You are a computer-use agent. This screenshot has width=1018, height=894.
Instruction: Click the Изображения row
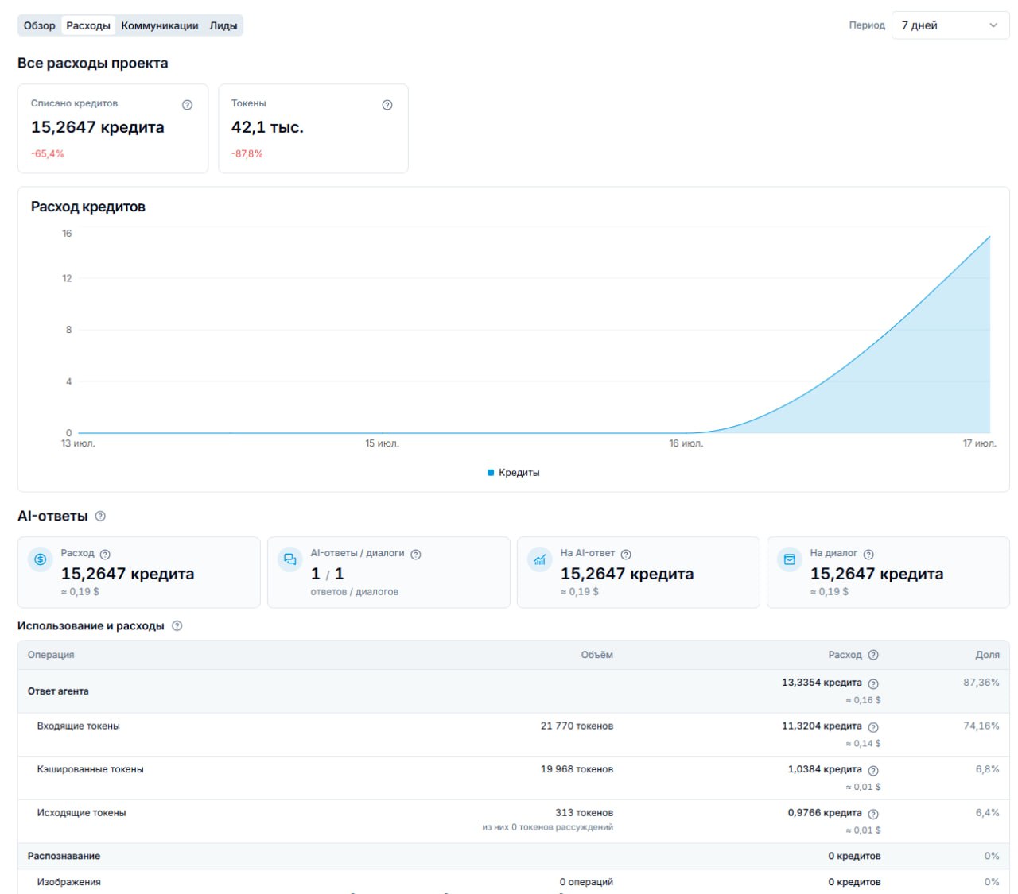514,882
